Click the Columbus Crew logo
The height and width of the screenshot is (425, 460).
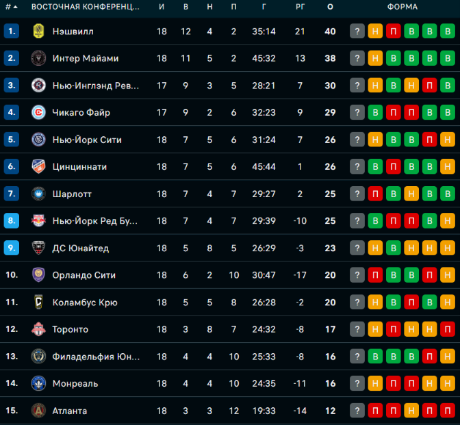38,302
